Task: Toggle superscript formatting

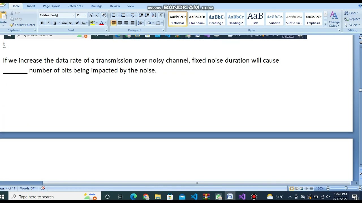Action: click(77, 23)
